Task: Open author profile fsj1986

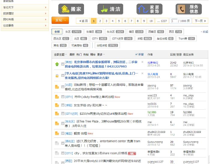Action: coord(152,112)
